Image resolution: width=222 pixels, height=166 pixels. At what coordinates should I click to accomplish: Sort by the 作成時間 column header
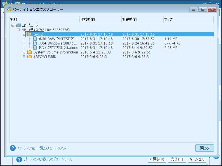tap(100, 19)
